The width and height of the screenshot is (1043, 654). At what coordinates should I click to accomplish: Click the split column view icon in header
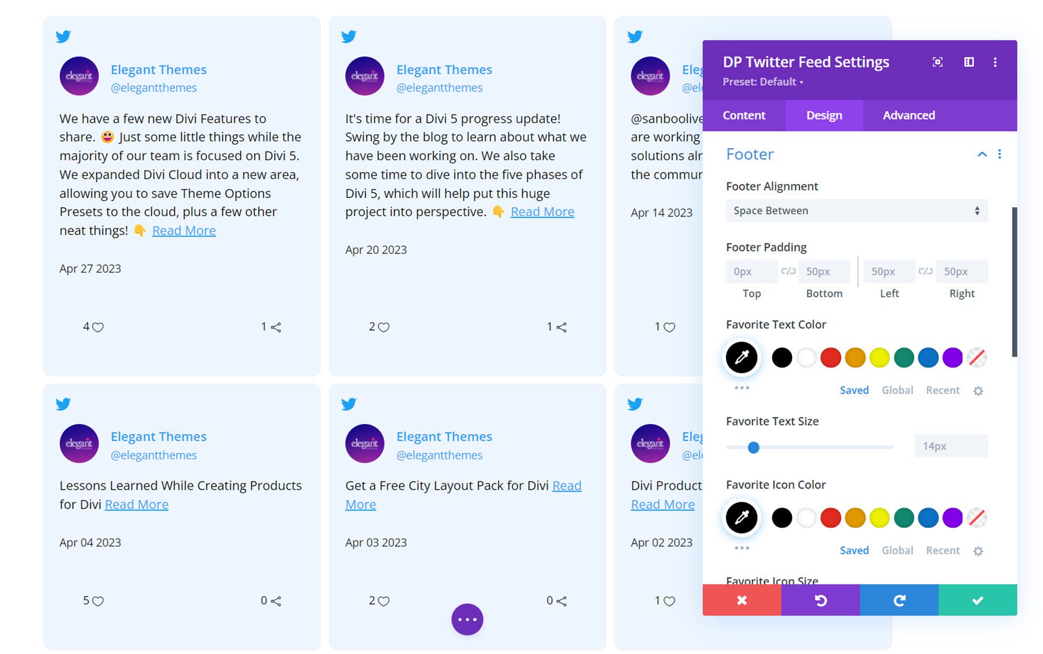[x=968, y=62]
